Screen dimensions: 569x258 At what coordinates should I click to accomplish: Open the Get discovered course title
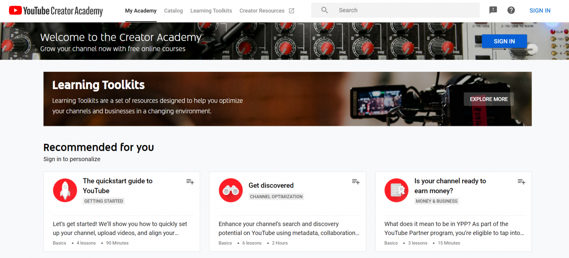(271, 186)
